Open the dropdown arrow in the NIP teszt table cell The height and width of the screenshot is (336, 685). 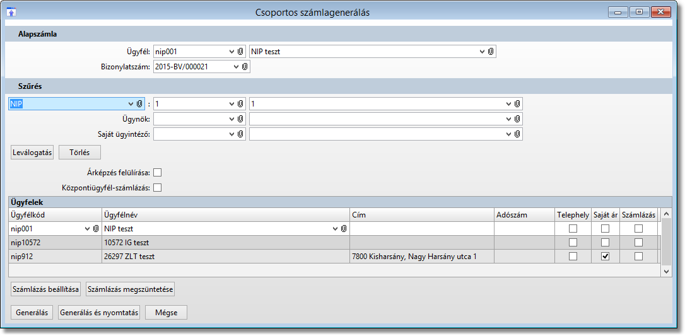tap(336, 229)
